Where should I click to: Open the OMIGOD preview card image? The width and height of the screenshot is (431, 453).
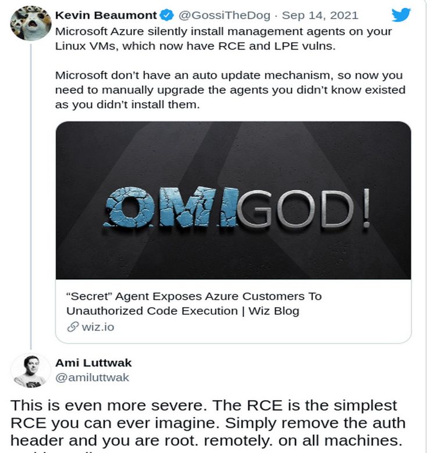[233, 200]
